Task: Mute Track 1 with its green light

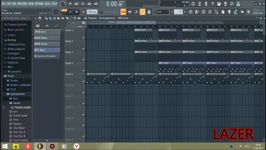Action: 83,38
